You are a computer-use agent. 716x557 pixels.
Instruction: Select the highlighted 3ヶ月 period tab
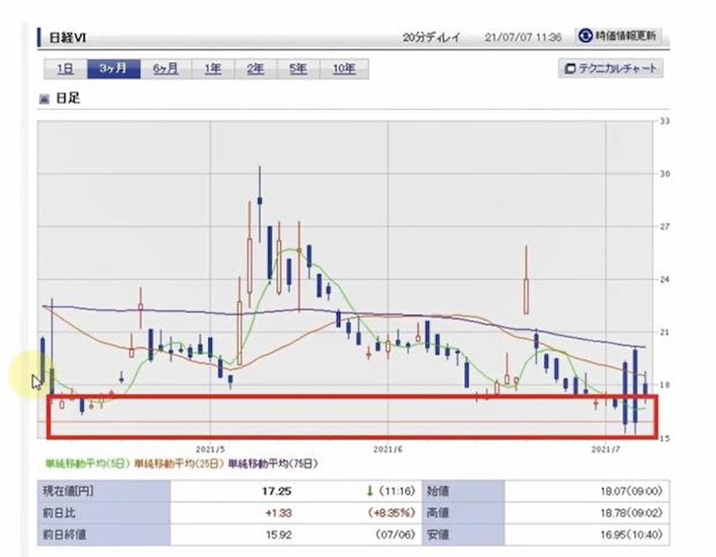click(x=113, y=69)
